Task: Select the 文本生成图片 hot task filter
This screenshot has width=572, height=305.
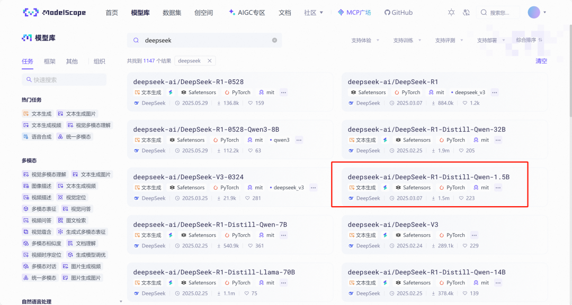Action: 77,114
